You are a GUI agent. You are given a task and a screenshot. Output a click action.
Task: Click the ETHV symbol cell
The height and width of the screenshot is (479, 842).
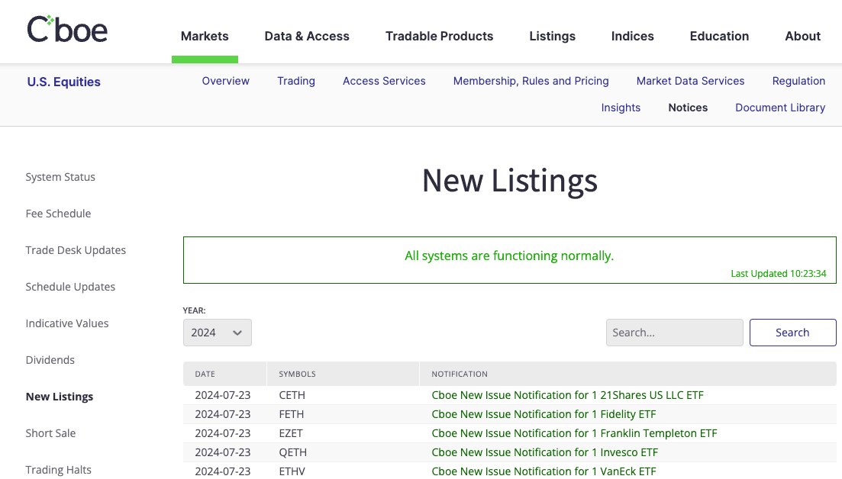click(x=292, y=471)
